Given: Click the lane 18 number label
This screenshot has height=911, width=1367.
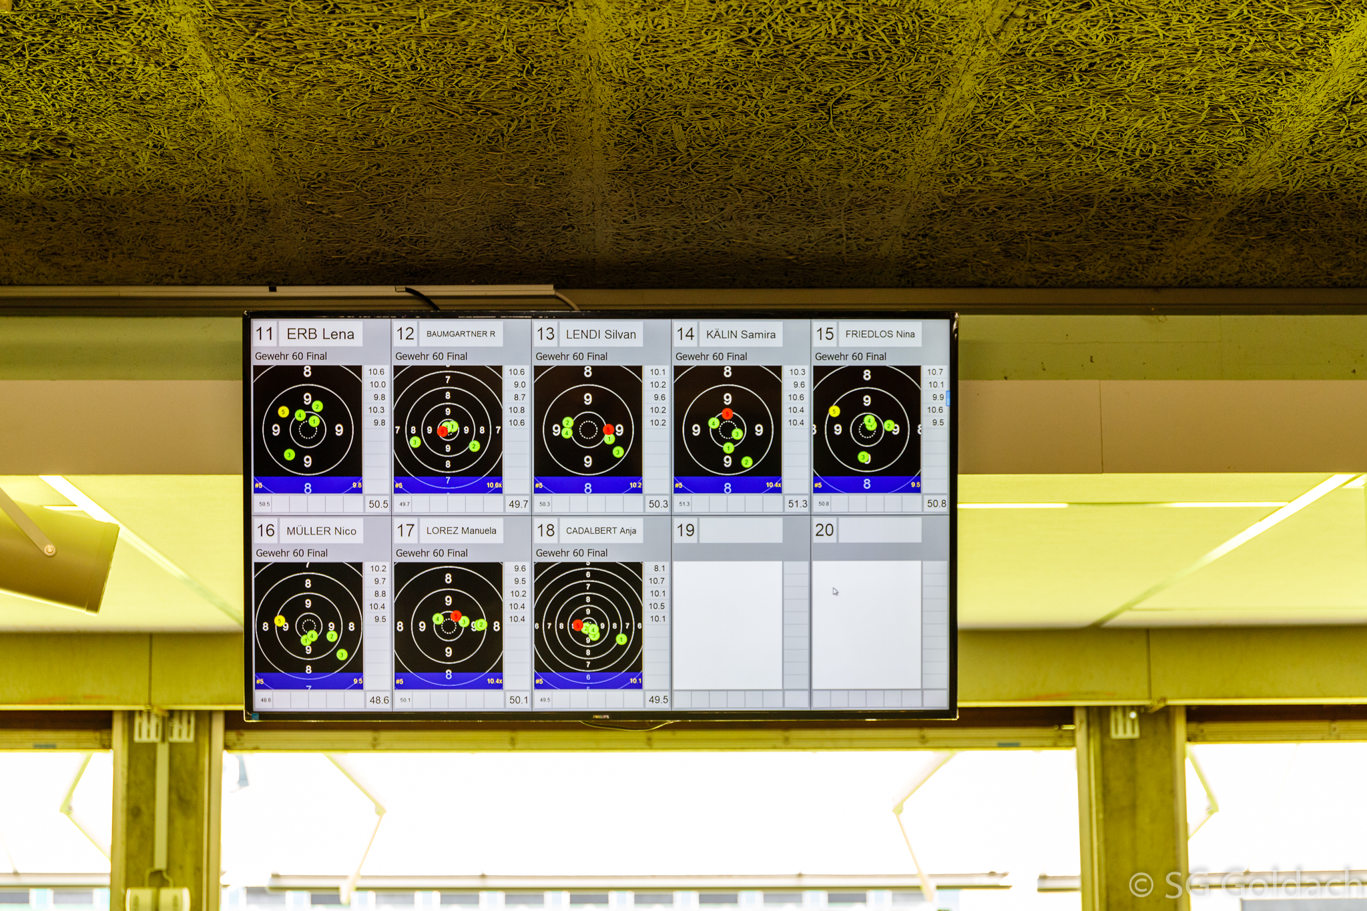Looking at the screenshot, I should (x=546, y=531).
